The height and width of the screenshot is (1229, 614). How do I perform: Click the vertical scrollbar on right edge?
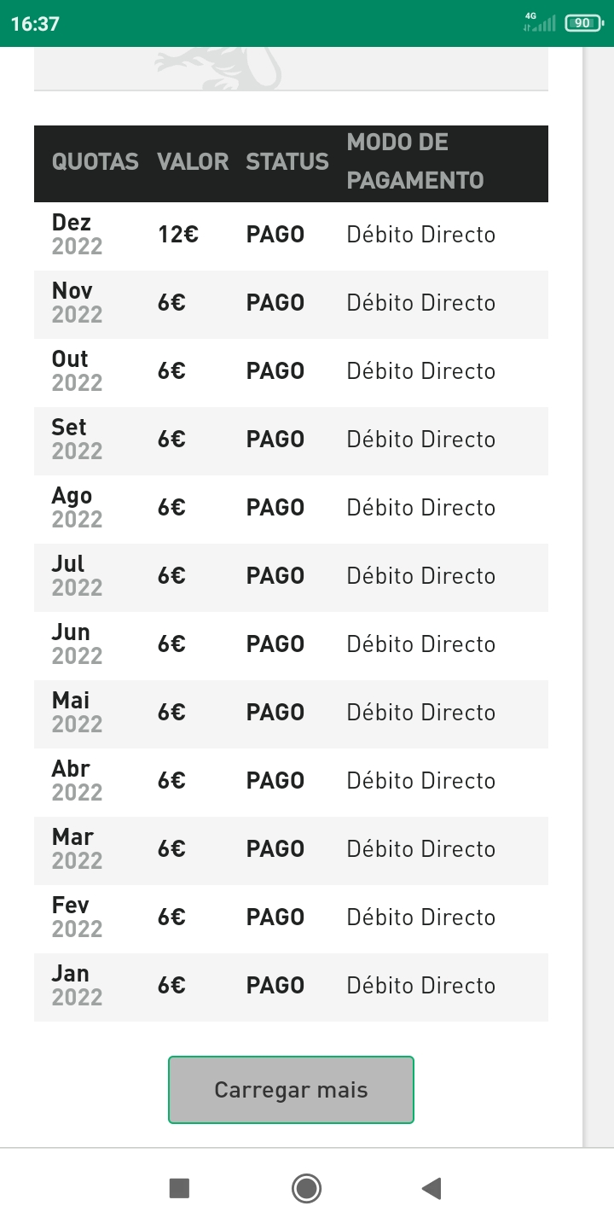click(x=598, y=597)
